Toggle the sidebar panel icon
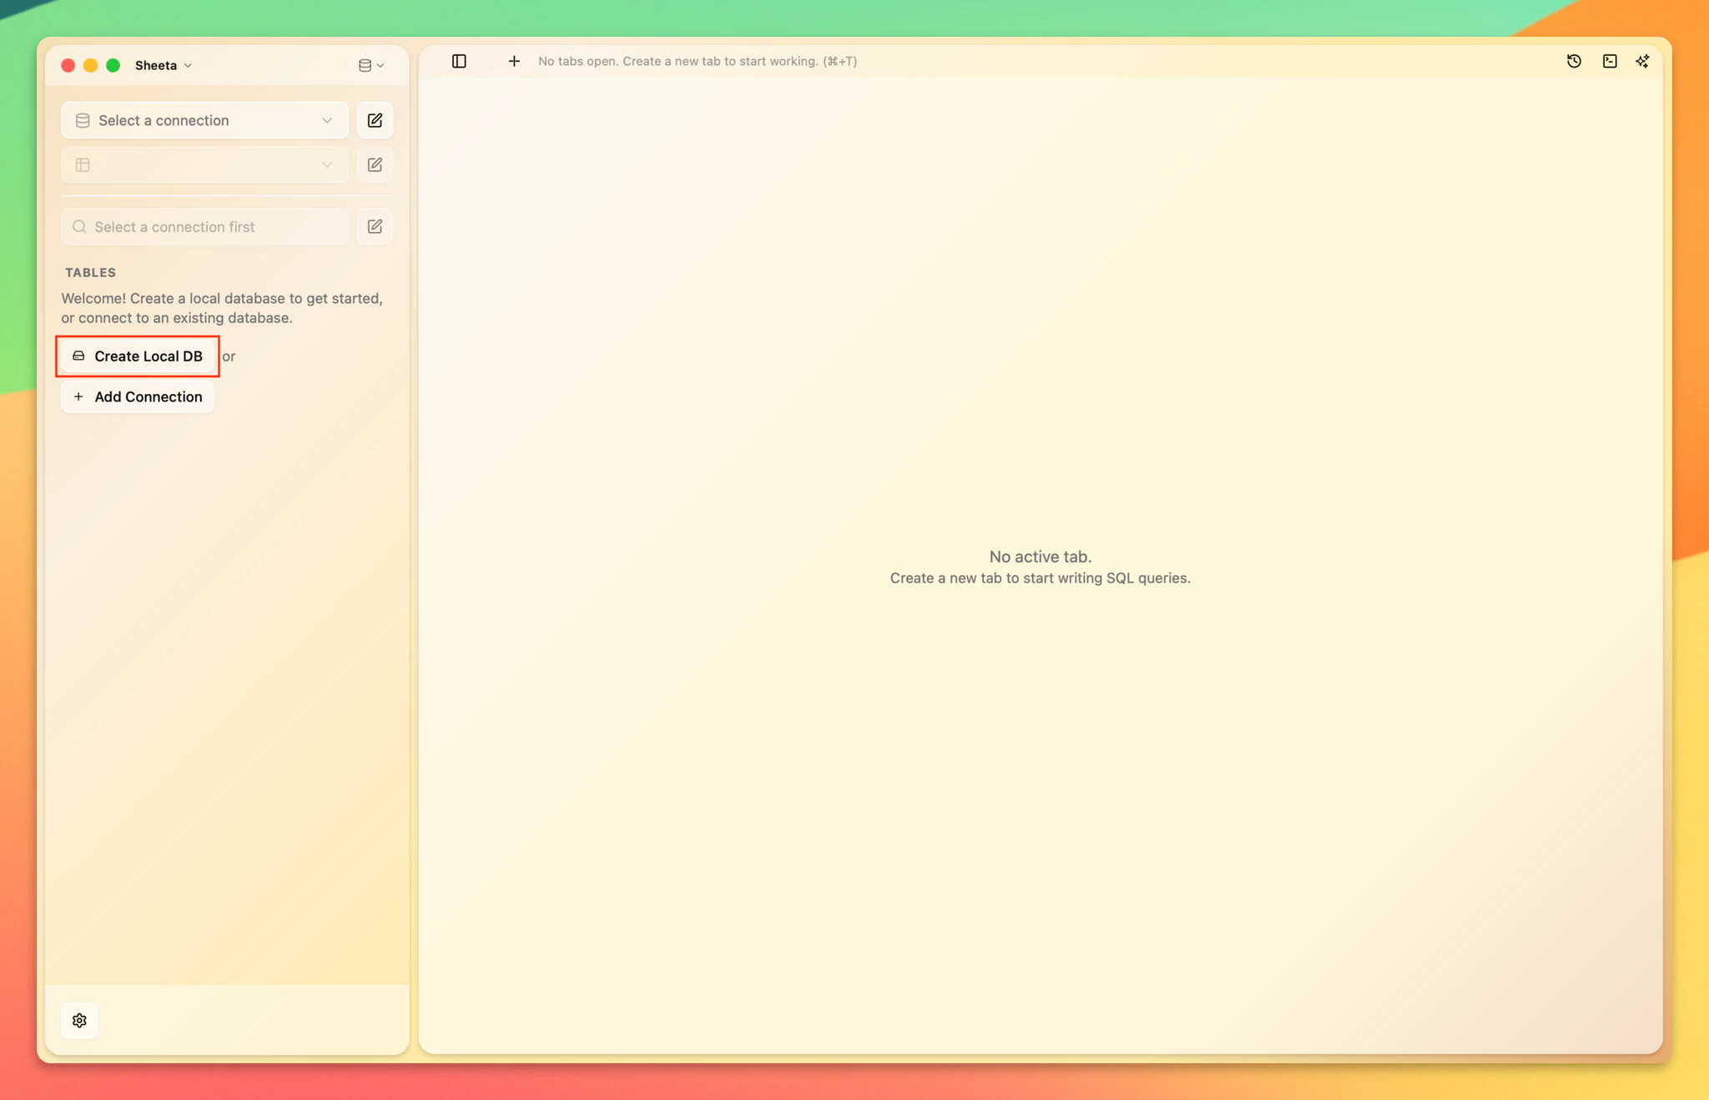Viewport: 1709px width, 1100px height. 459,61
